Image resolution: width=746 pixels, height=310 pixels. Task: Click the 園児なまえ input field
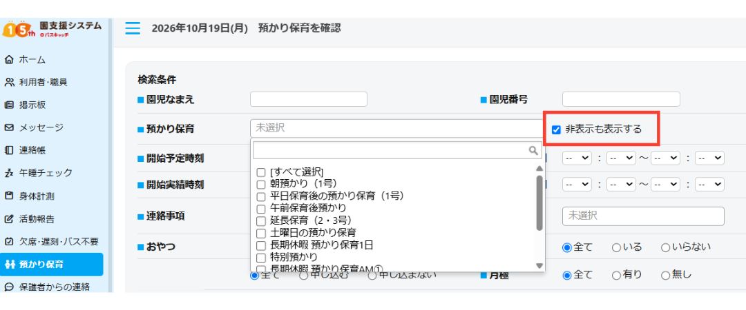click(309, 99)
